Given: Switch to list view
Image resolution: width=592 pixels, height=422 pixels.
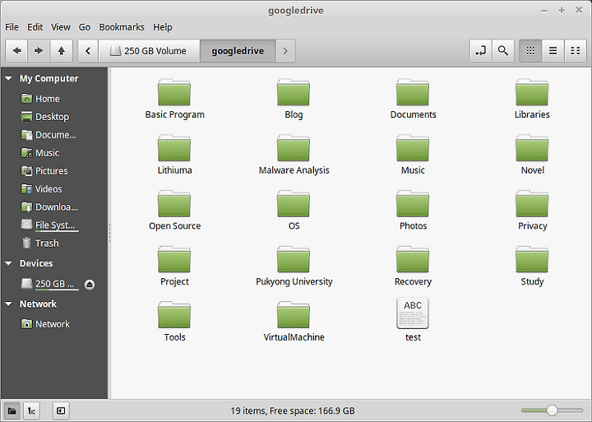Looking at the screenshot, I should pyautogui.click(x=553, y=51).
